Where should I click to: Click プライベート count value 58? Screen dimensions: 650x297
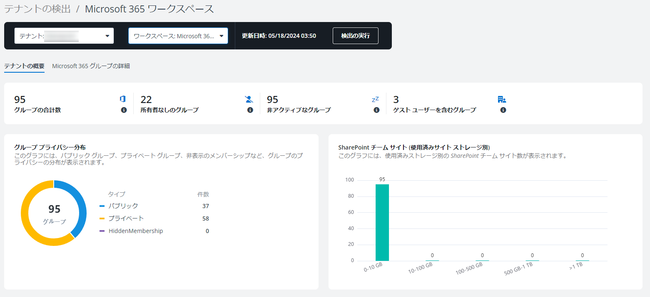click(x=206, y=218)
